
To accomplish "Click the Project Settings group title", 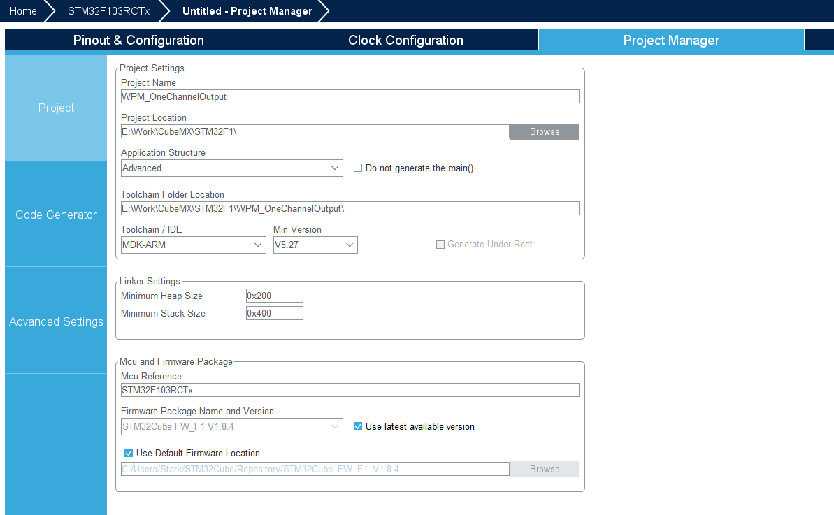I will (x=152, y=68).
